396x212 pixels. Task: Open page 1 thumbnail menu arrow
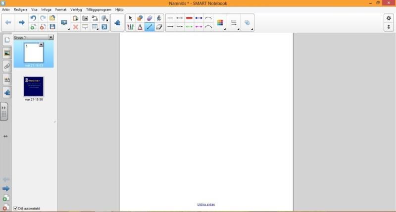click(x=41, y=45)
